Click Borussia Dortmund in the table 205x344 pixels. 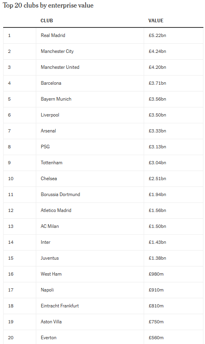[61, 194]
